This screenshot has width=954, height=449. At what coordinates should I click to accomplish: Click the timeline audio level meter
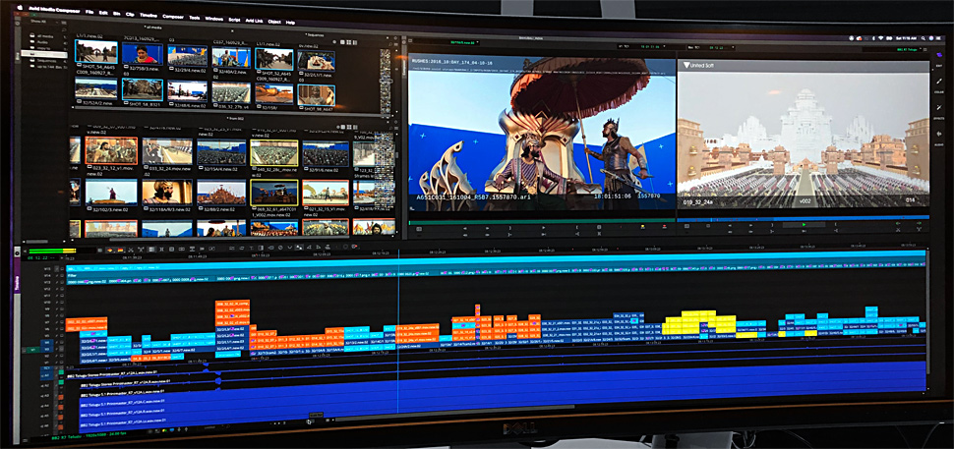[x=52, y=251]
